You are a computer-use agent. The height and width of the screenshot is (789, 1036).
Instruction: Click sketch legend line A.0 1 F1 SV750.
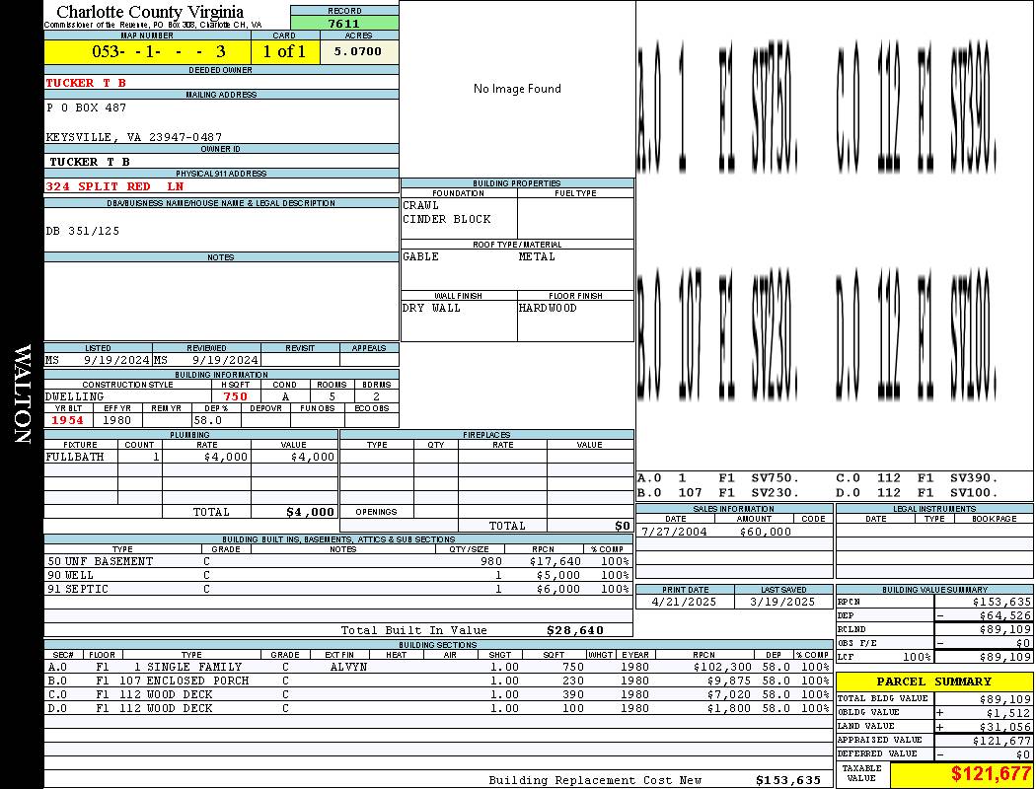tap(718, 478)
